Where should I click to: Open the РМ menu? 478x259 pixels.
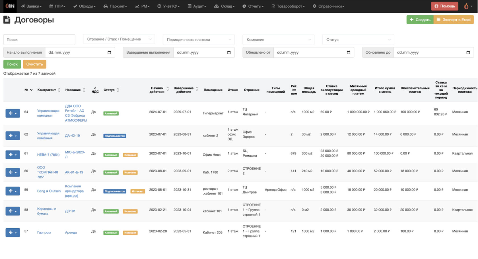click(142, 6)
